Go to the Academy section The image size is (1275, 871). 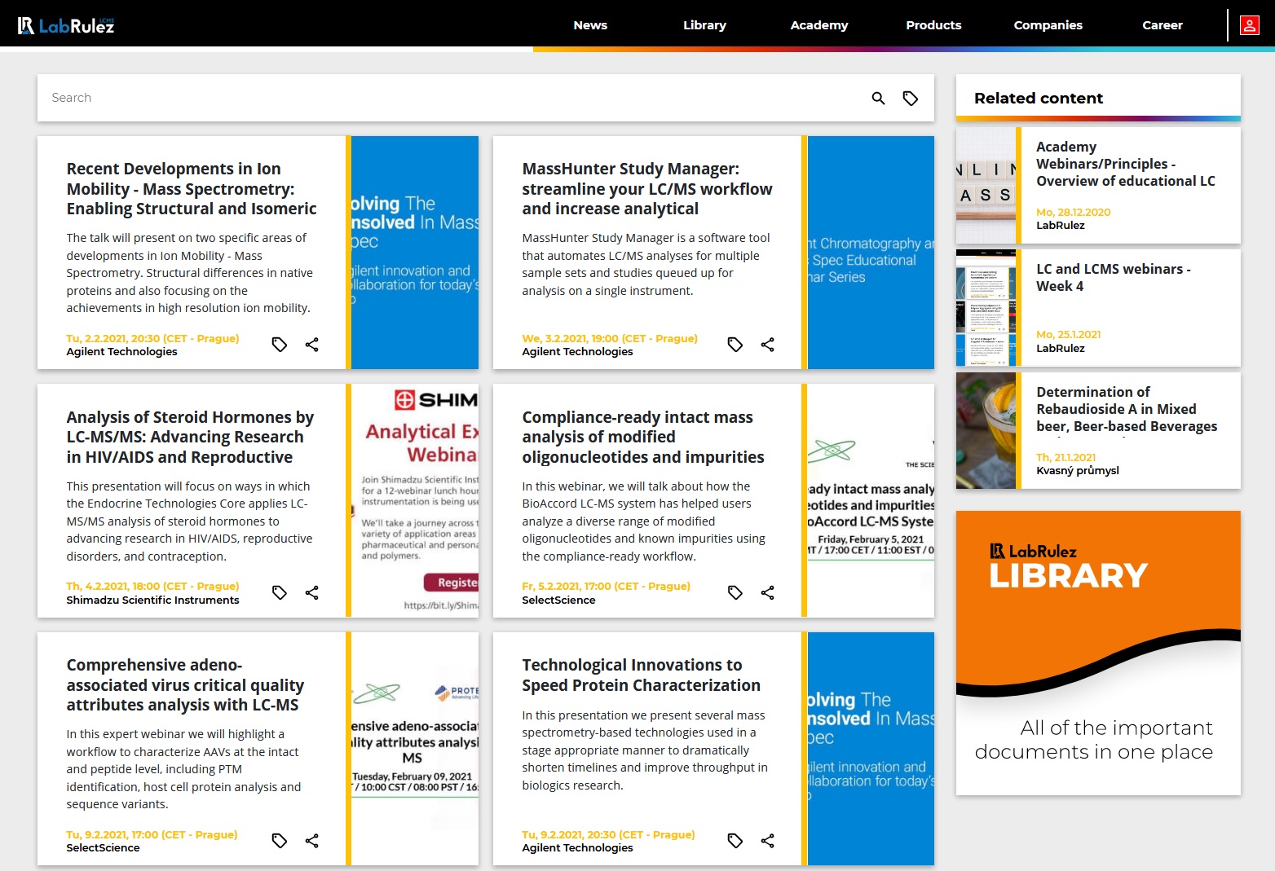click(819, 25)
